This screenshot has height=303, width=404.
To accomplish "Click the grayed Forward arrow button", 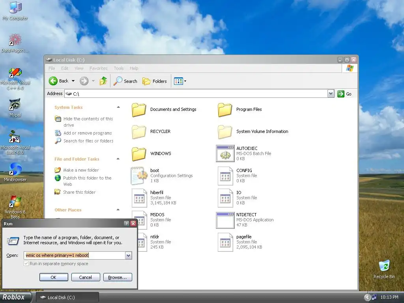I will pyautogui.click(x=84, y=81).
